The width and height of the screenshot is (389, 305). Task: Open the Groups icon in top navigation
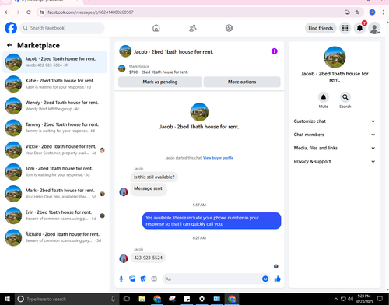tap(229, 28)
